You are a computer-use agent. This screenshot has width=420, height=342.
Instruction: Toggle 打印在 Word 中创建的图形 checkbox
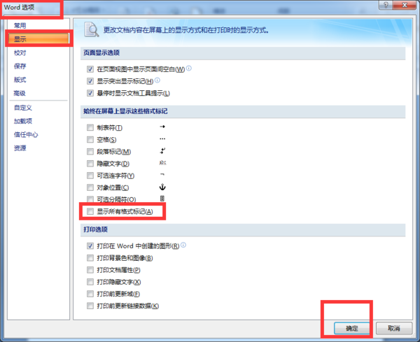pyautogui.click(x=90, y=246)
